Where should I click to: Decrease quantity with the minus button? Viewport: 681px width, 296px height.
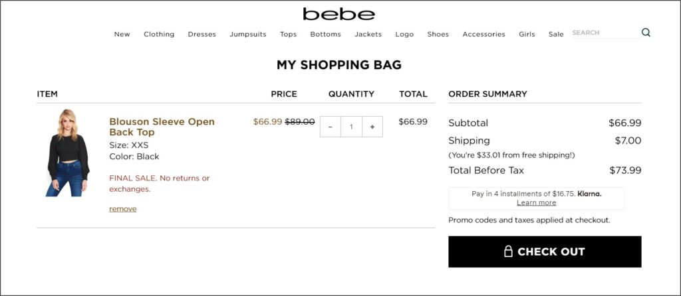pyautogui.click(x=331, y=127)
